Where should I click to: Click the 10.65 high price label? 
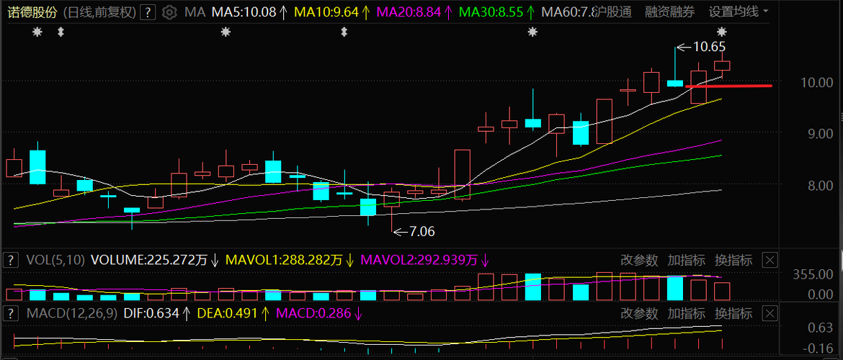(x=709, y=47)
